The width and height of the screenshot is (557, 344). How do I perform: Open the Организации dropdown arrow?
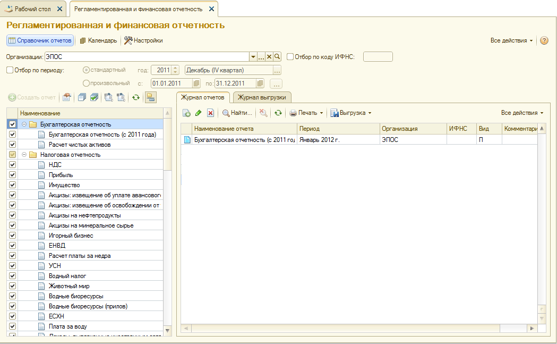click(253, 56)
